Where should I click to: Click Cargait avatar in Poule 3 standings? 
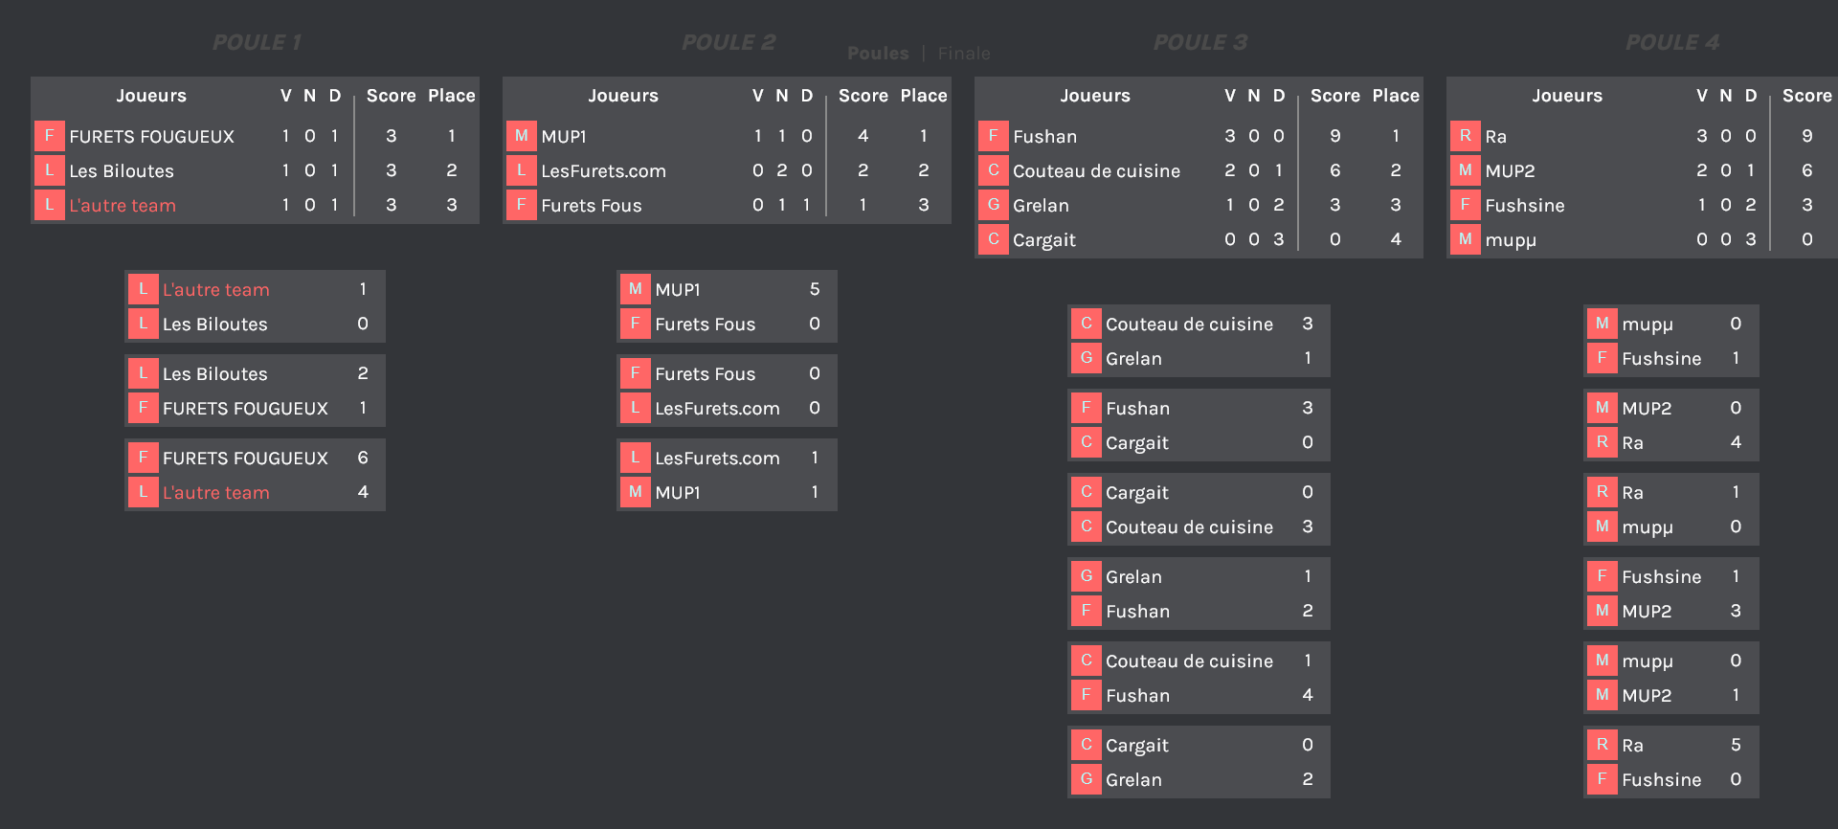[993, 239]
